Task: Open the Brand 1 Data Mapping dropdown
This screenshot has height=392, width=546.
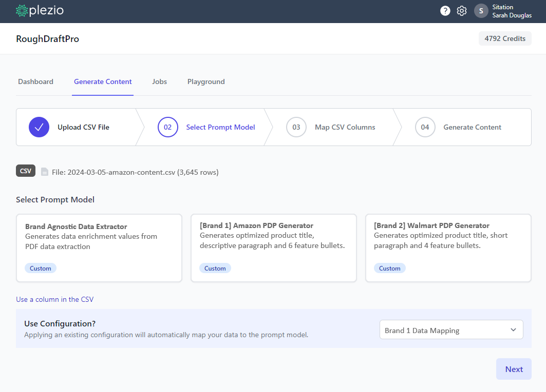Action: [x=451, y=330]
